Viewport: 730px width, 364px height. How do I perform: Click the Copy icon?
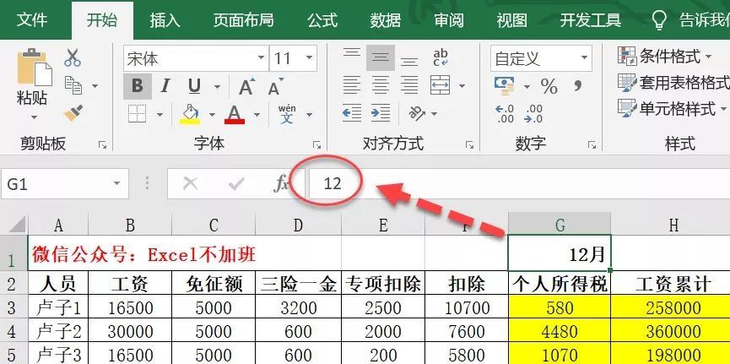pos(73,85)
